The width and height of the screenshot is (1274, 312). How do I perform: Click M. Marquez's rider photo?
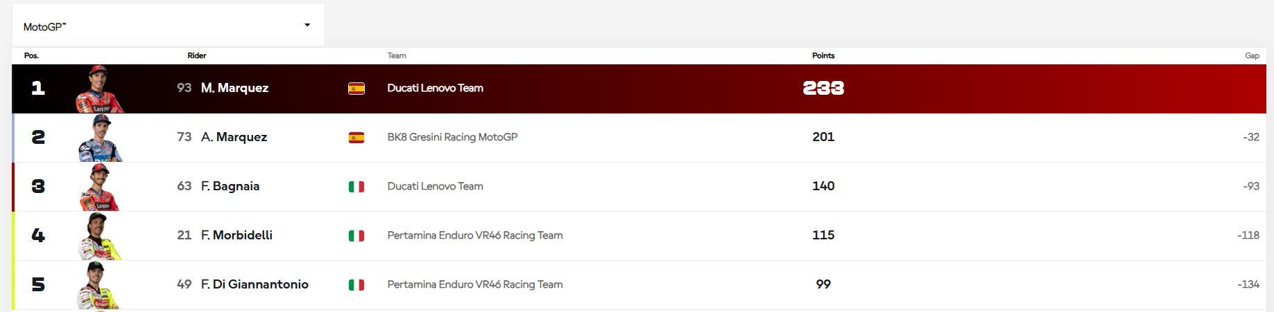[100, 89]
